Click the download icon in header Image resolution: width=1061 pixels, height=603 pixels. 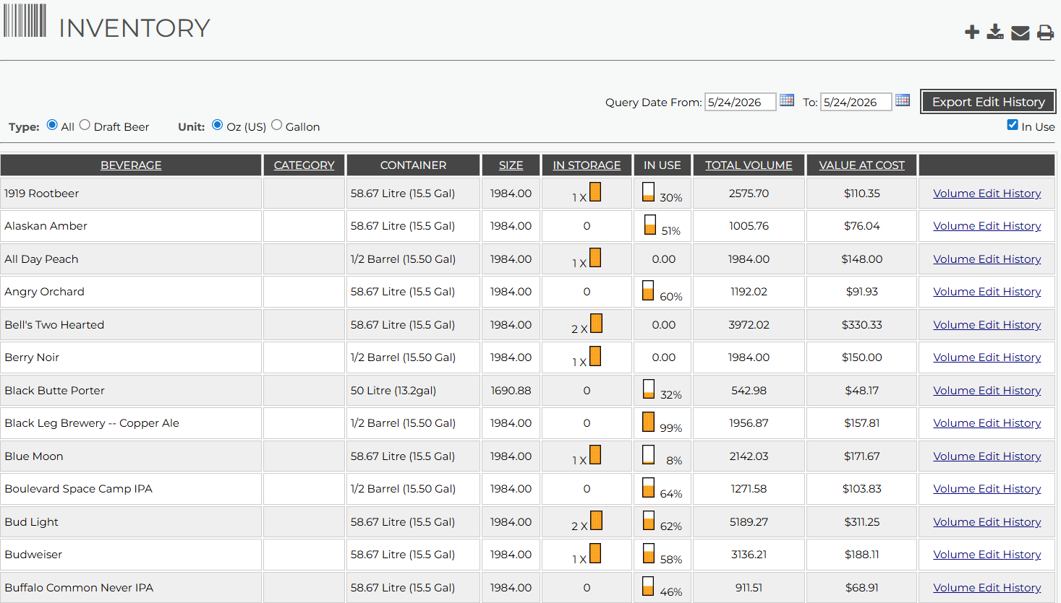pyautogui.click(x=996, y=32)
